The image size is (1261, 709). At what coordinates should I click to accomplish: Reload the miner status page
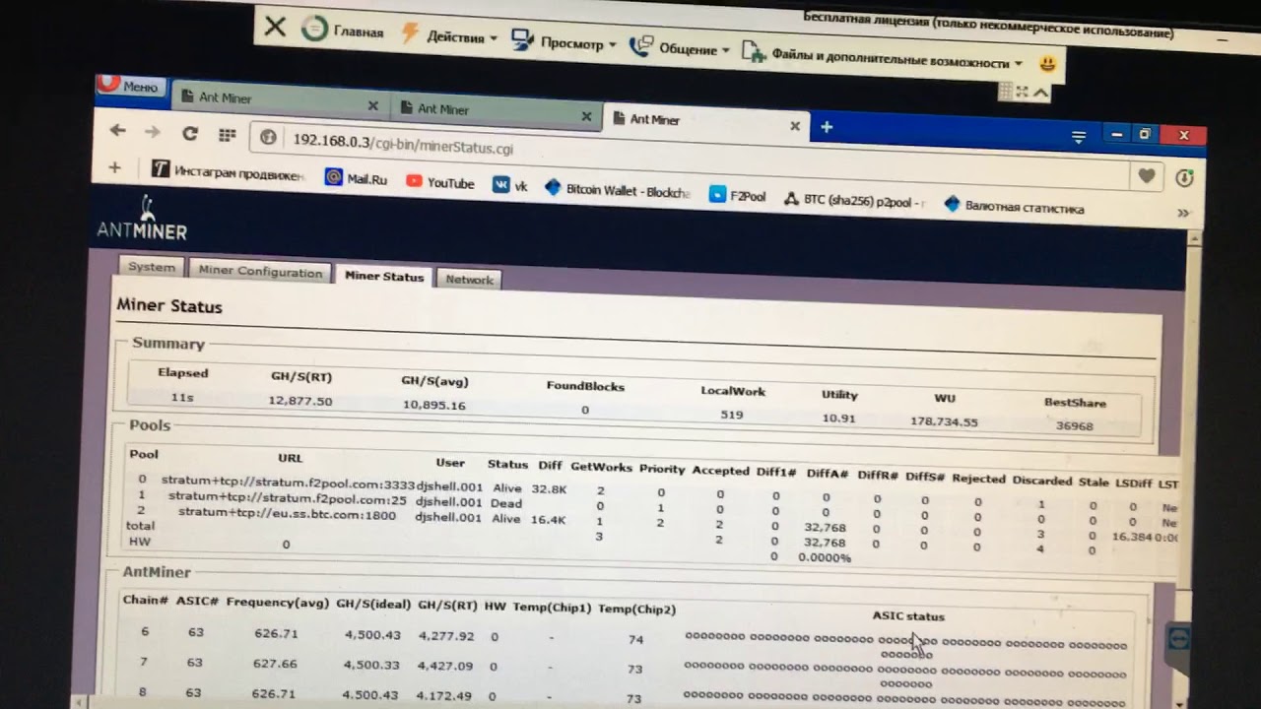click(190, 133)
